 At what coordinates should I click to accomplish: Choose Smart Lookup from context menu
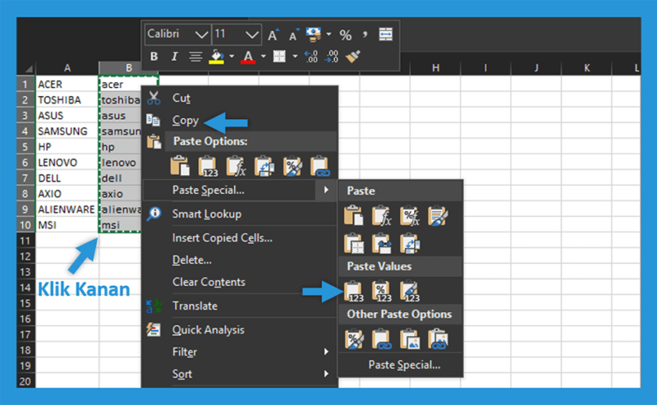pos(240,214)
